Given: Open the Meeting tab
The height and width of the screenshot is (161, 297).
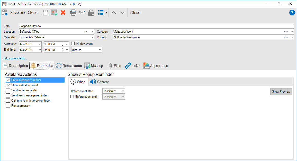Looking at the screenshot, I should coord(94,66).
